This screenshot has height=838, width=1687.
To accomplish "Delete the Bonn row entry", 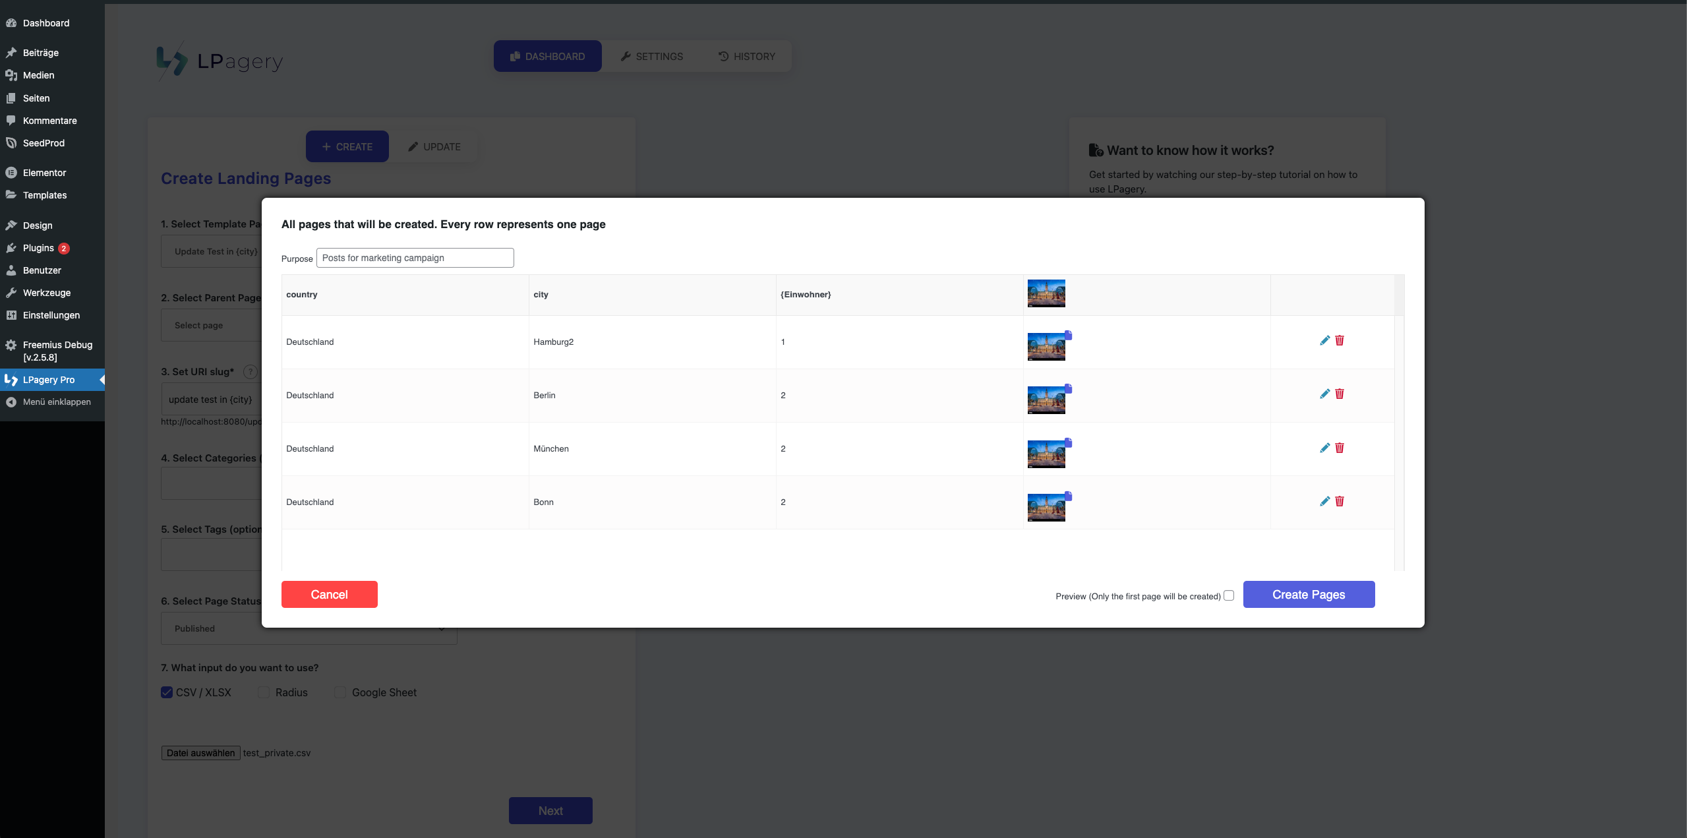I will point(1340,501).
